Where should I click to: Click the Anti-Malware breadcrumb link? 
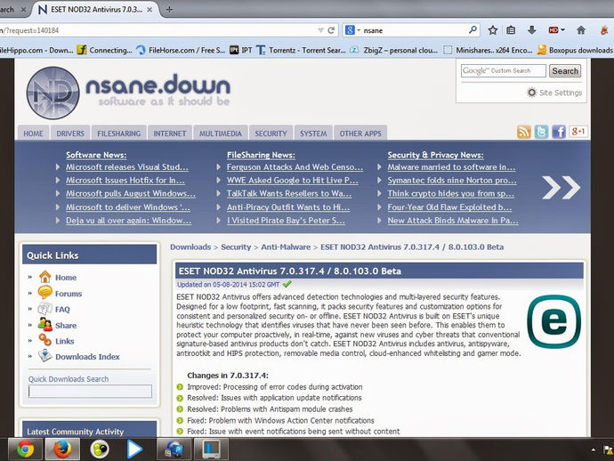[x=286, y=247]
